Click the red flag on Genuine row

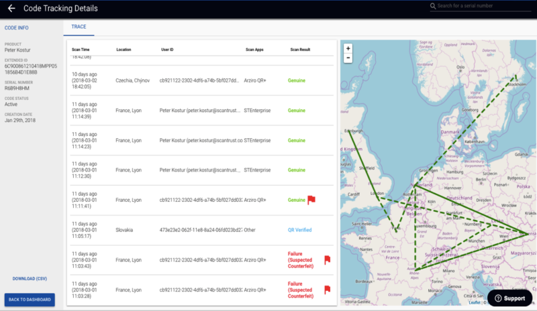click(x=311, y=200)
